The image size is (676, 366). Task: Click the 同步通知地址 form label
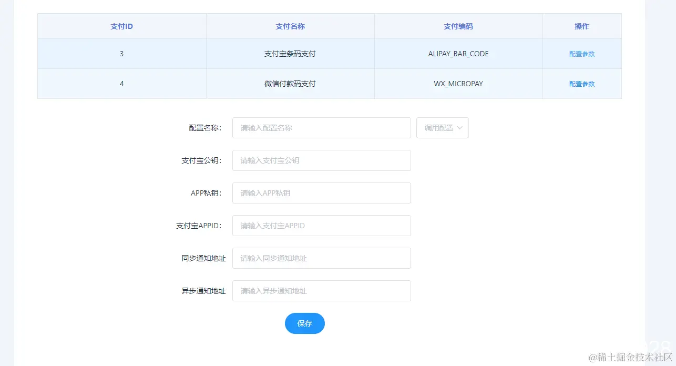coord(204,258)
